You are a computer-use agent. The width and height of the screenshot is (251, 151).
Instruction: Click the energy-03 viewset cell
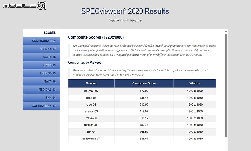91,111
